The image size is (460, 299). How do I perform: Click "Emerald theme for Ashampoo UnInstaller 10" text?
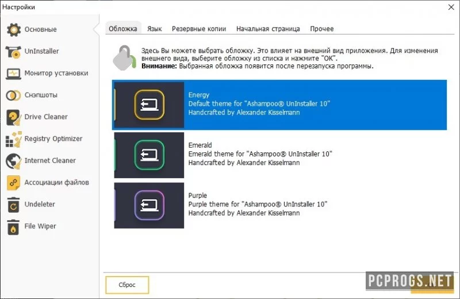[260, 154]
